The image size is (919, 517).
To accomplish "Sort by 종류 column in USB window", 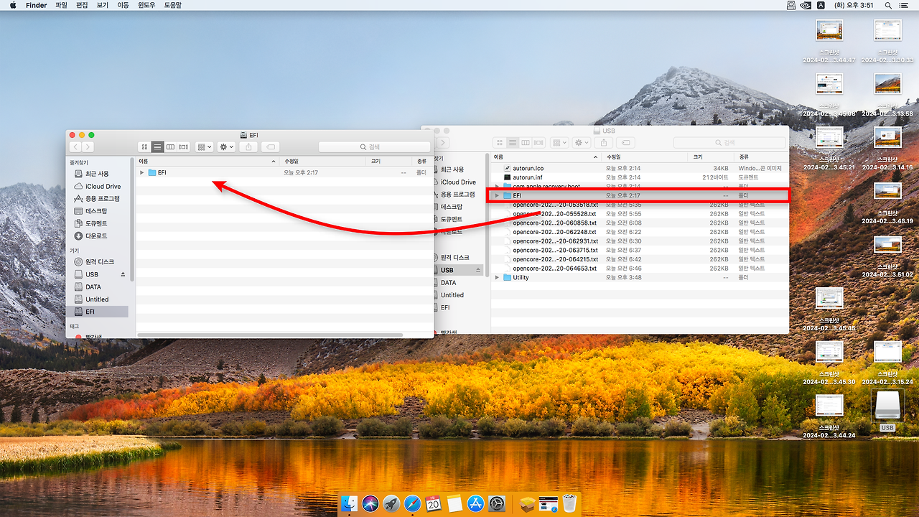I will pyautogui.click(x=761, y=157).
